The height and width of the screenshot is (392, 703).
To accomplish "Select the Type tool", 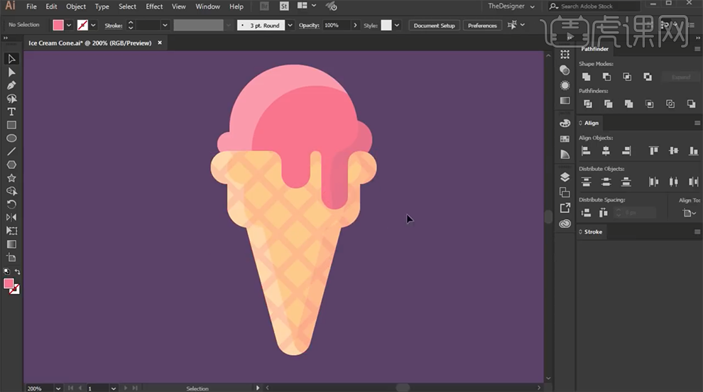I will 11,112.
